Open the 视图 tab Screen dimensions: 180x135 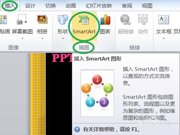147,6
